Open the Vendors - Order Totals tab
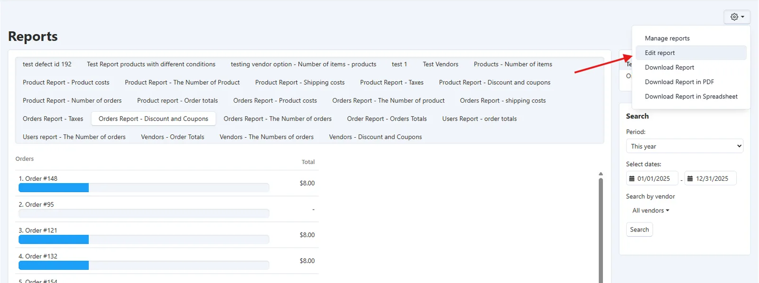Viewport: 759px width, 283px height. 173,137
